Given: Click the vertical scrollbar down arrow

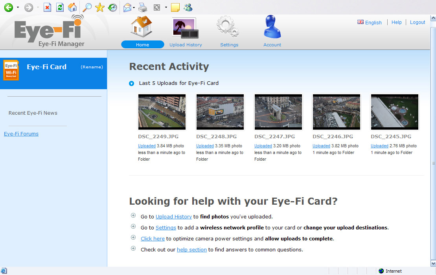Looking at the screenshot, I should (x=433, y=263).
